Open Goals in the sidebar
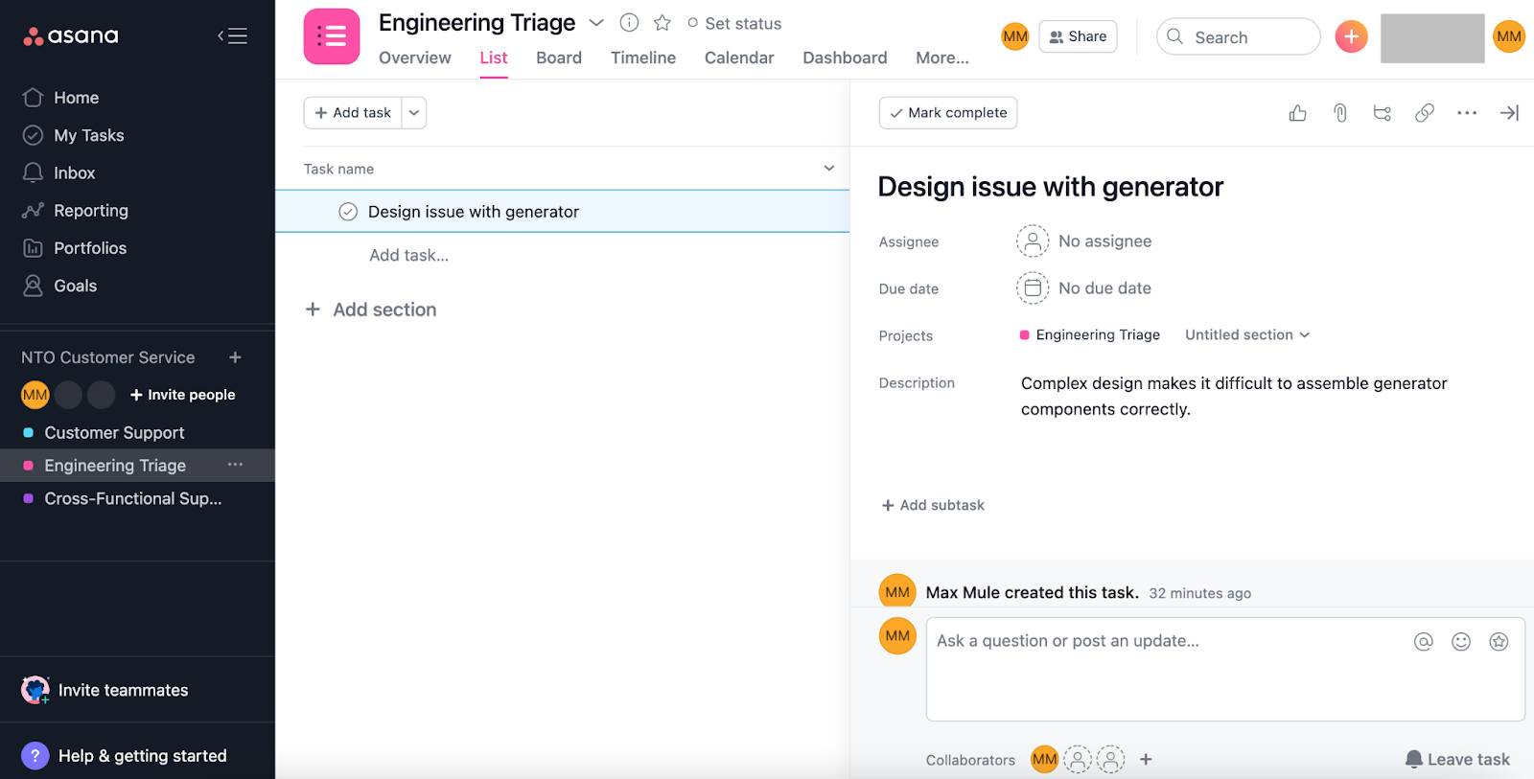Screen dimensions: 1534x779 (x=75, y=286)
